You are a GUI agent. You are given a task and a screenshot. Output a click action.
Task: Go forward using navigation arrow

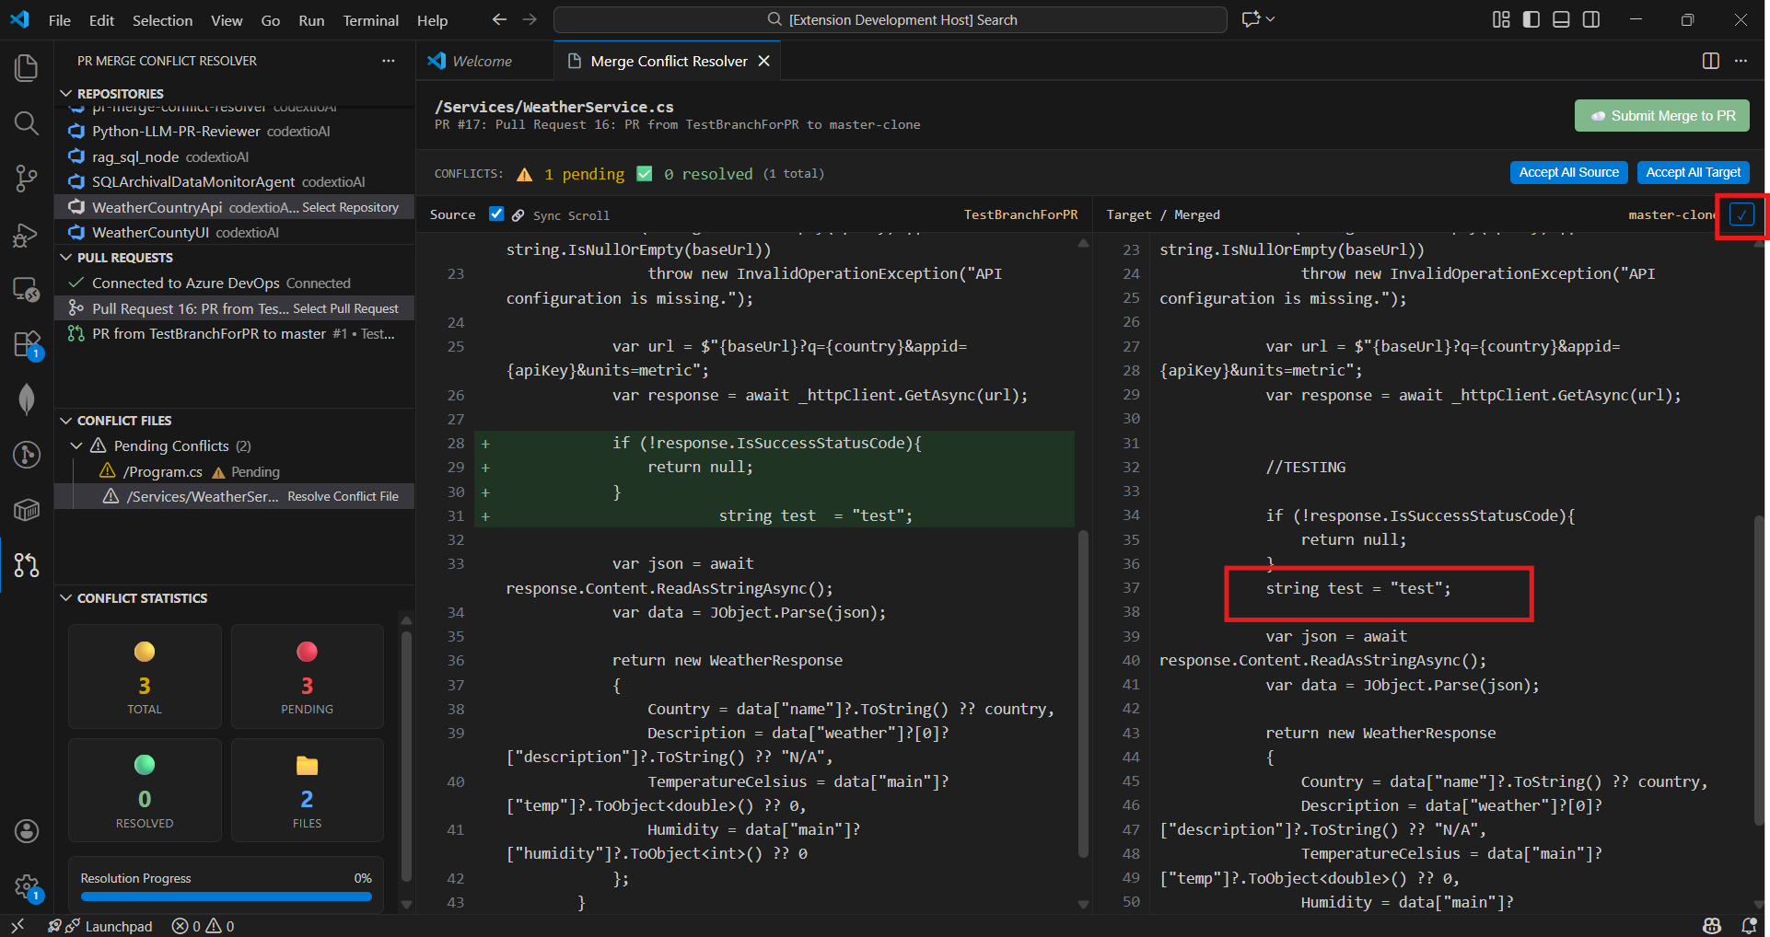pos(530,19)
